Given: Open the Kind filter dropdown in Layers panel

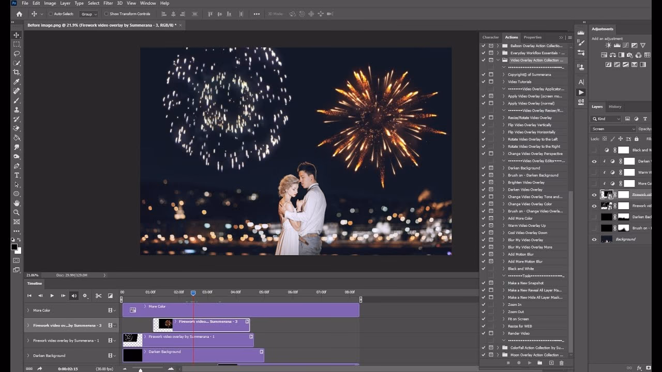Looking at the screenshot, I should [x=605, y=118].
